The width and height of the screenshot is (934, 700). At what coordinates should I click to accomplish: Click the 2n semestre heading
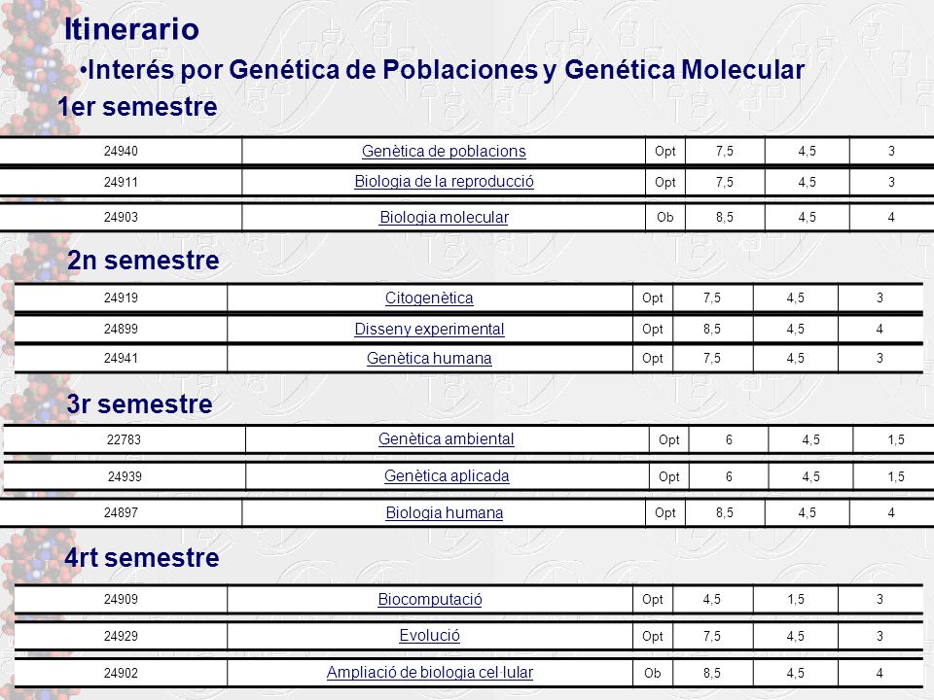coord(143,261)
